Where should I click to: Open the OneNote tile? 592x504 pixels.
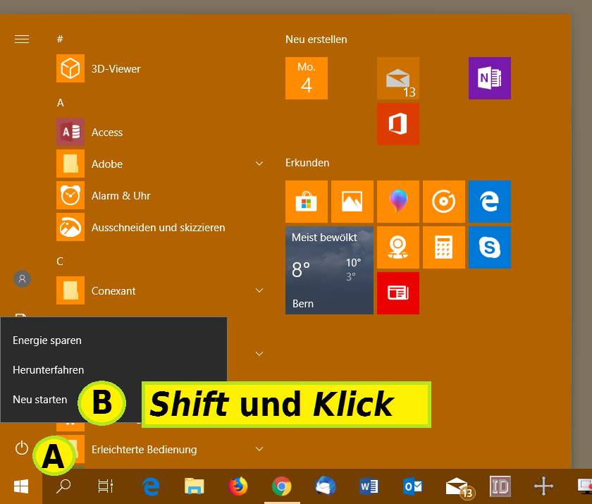coord(489,78)
